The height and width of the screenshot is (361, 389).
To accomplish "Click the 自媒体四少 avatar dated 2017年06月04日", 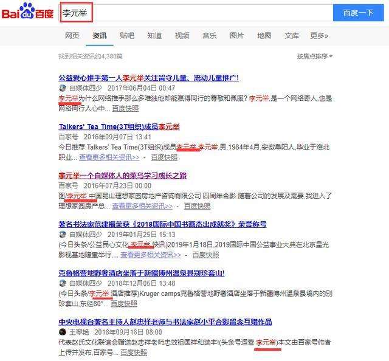I will (63, 88).
